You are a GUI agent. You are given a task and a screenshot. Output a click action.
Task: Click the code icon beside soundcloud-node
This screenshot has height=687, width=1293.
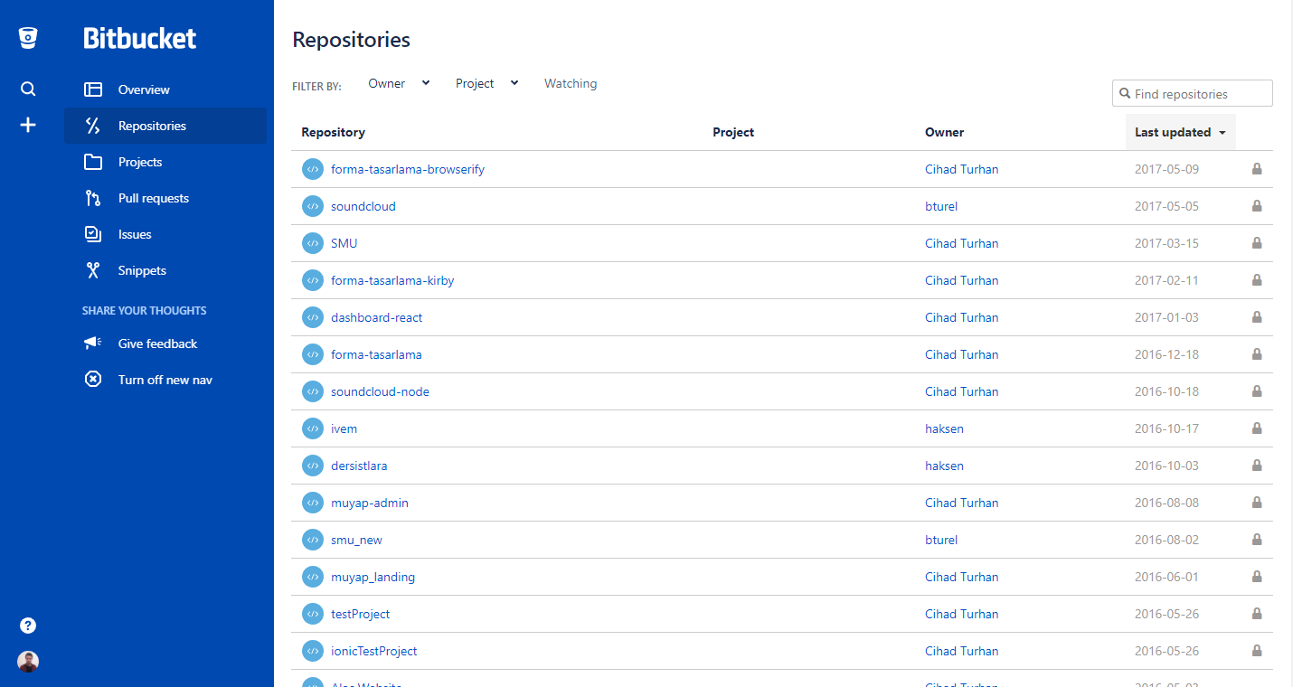[312, 391]
